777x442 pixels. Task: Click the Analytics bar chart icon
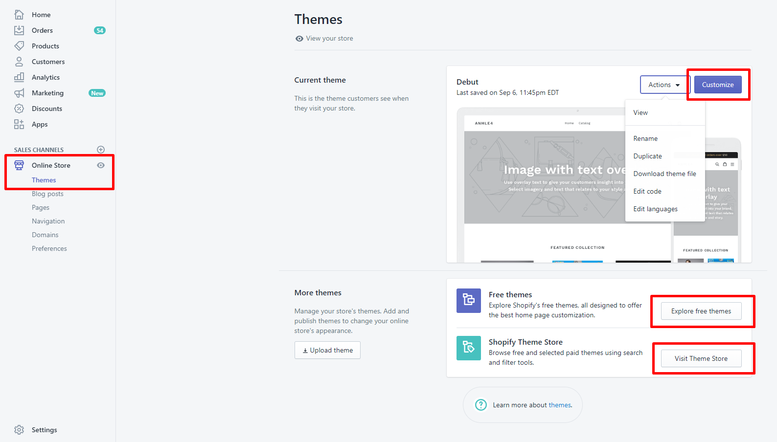click(x=19, y=77)
